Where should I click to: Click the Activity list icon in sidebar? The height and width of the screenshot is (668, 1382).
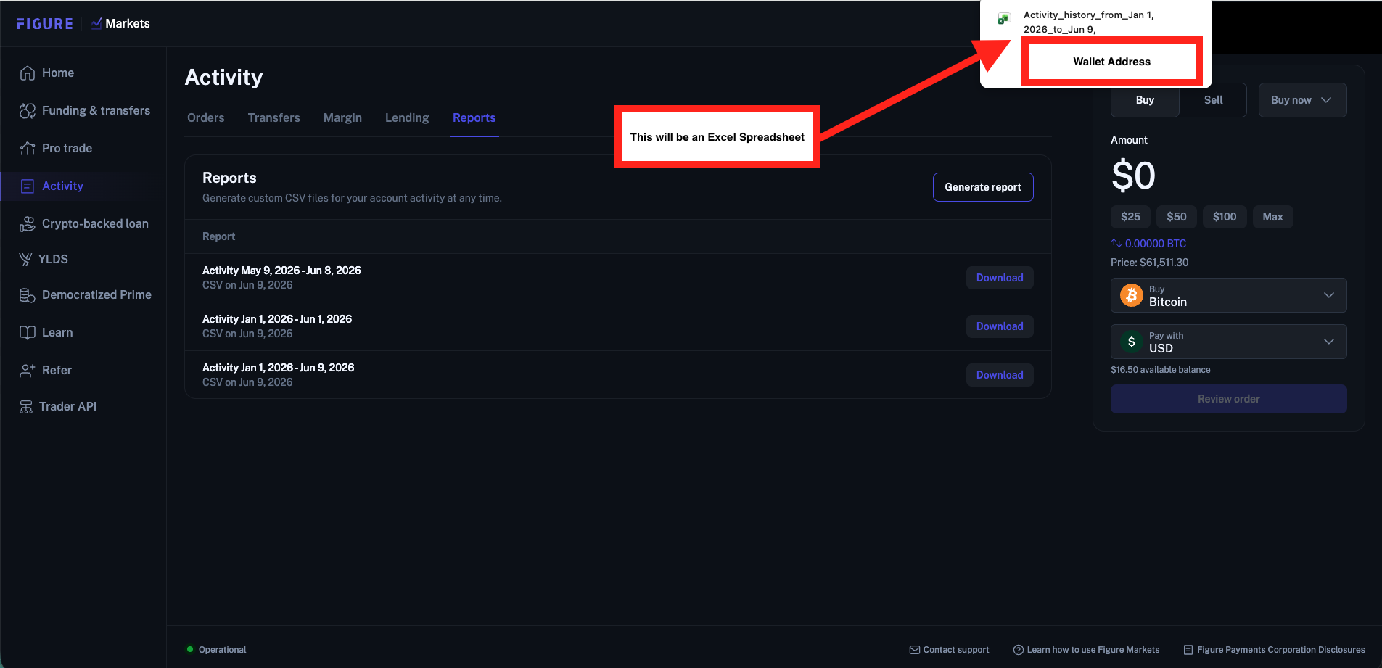click(28, 186)
